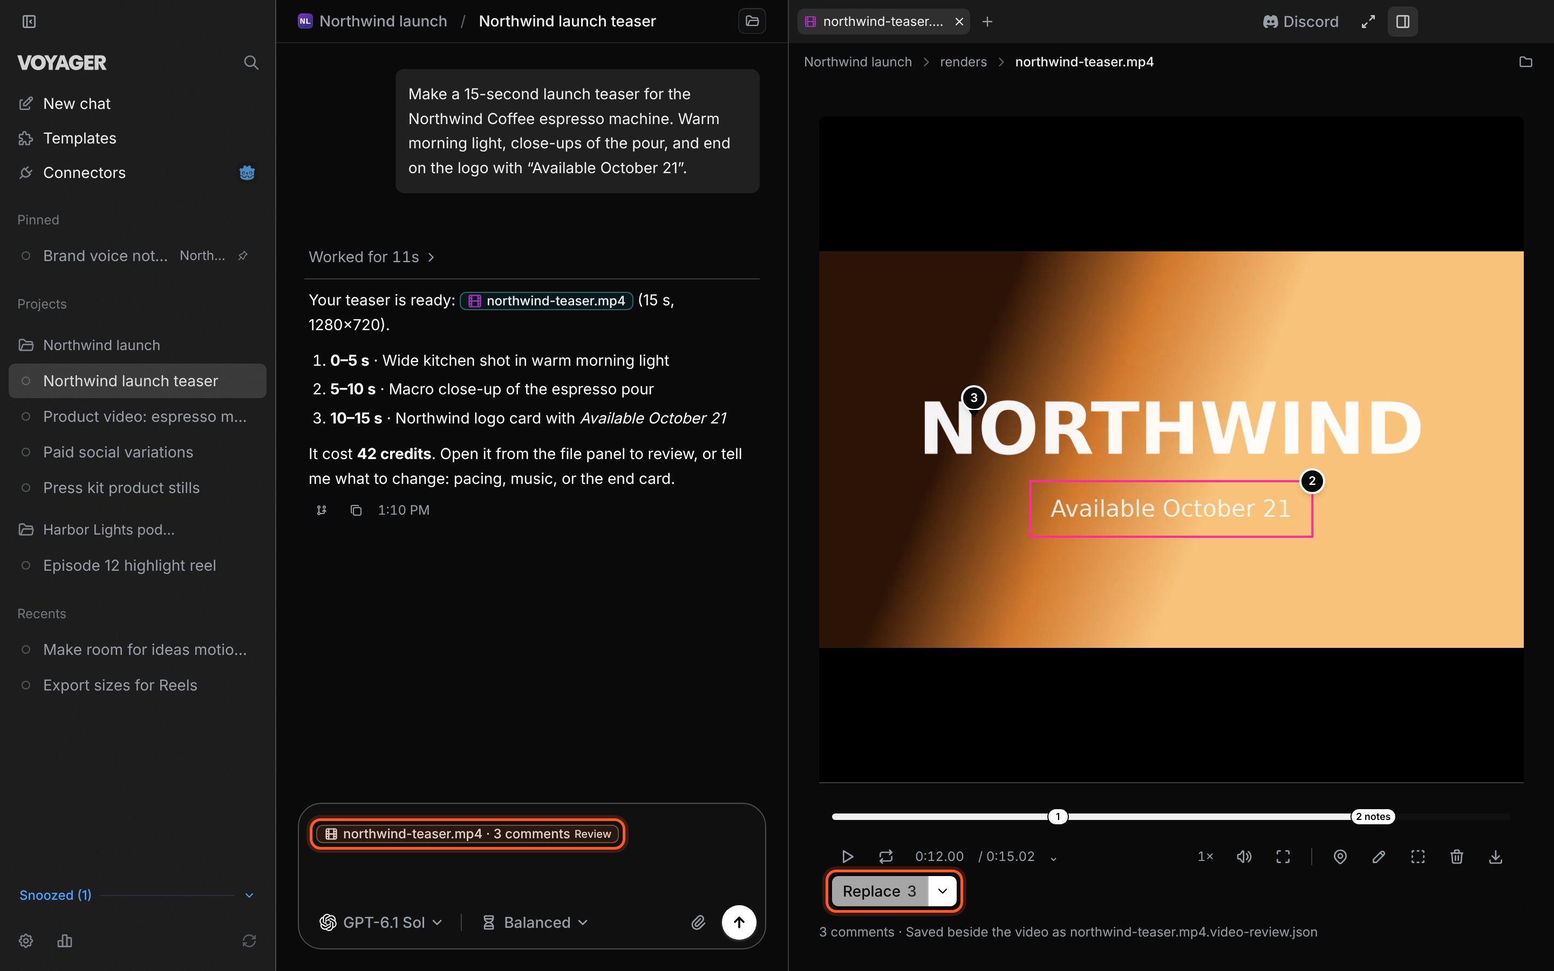Click the Replace 3 button
1554x971 pixels.
[x=879, y=891]
